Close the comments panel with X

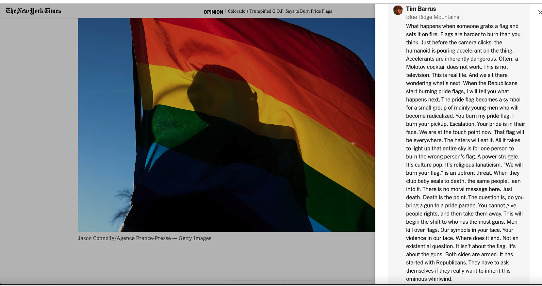pyautogui.click(x=540, y=12)
